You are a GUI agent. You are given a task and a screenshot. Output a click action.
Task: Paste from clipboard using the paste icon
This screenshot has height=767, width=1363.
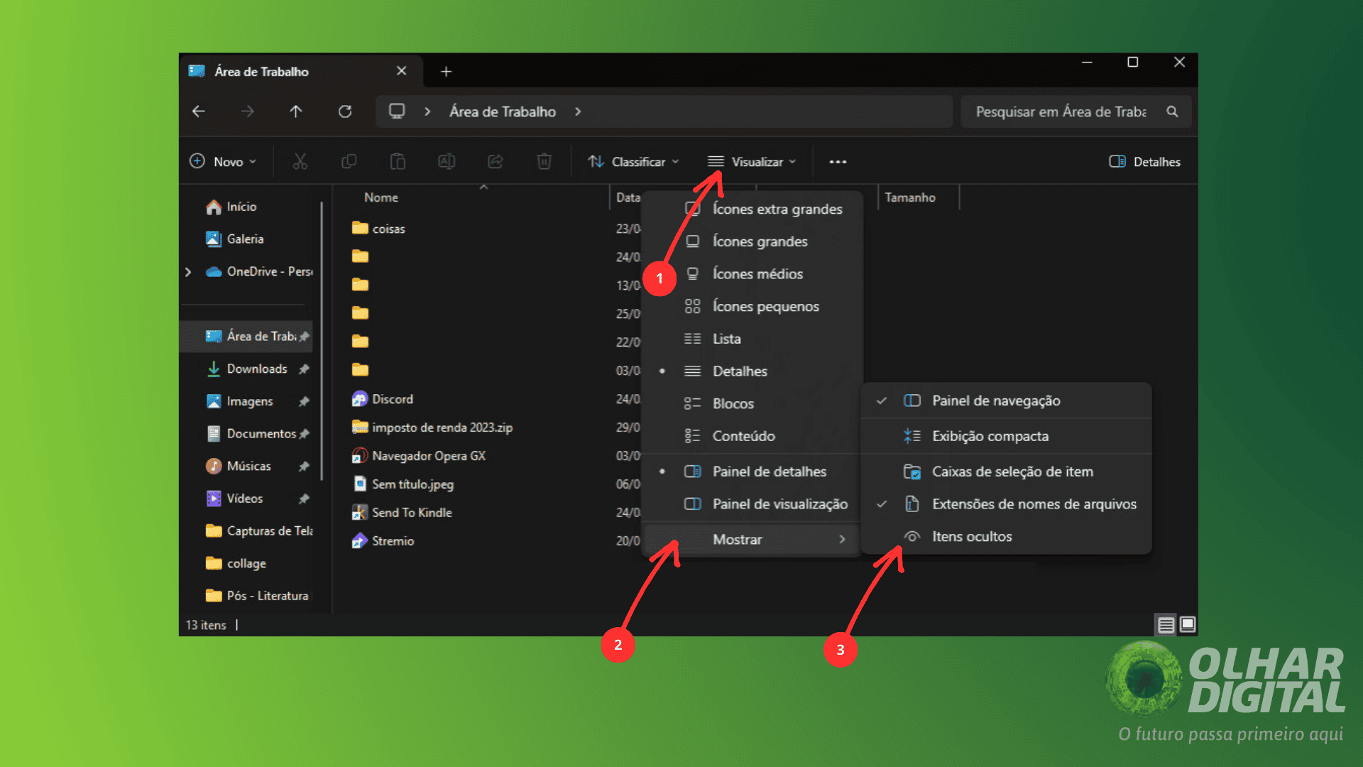point(398,161)
